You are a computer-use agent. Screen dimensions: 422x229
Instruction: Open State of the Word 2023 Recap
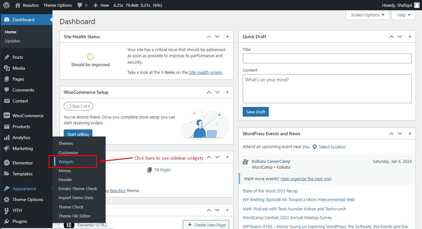point(270,191)
